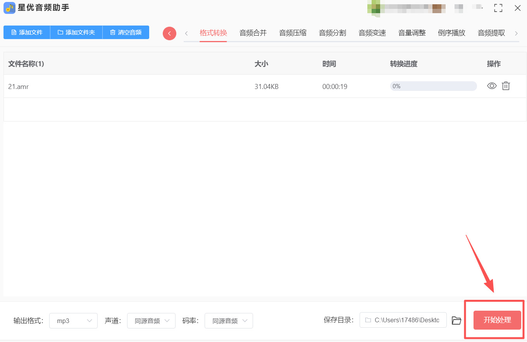Click the 星优音频助手 app logo
Screen dimensions: 527x342
(x=9, y=8)
